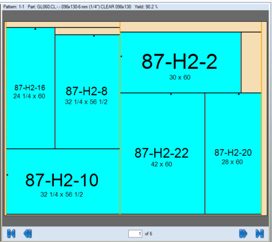
Task: Click the scrap area beside 87-H2-2
Action: click(x=251, y=63)
